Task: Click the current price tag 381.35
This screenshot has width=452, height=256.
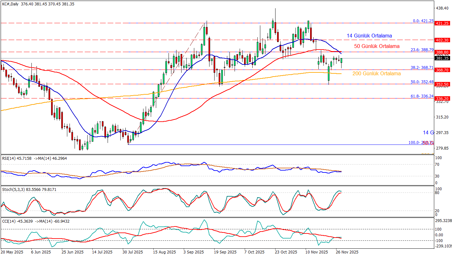Action: 442,58
